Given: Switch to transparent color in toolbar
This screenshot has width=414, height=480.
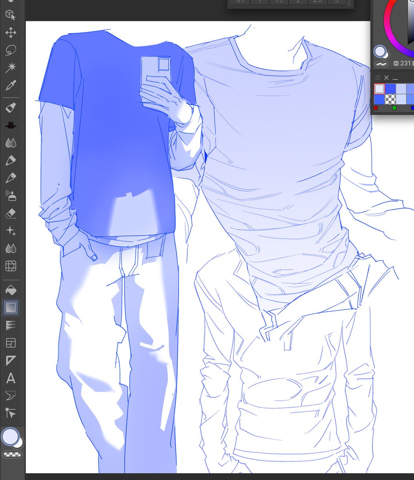Looking at the screenshot, I should point(12,454).
